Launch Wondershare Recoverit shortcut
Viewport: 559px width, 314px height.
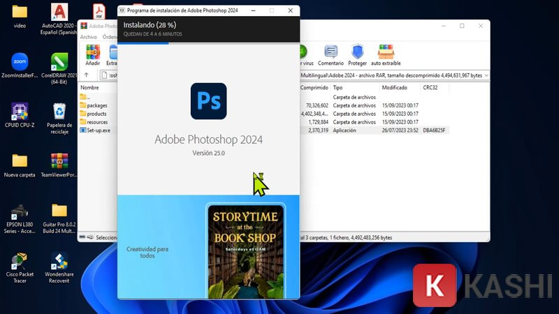pos(59,268)
